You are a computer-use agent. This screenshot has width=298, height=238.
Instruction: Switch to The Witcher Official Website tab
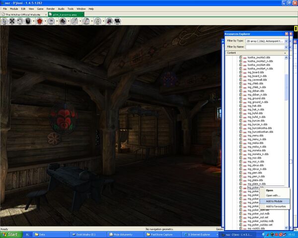23,14
